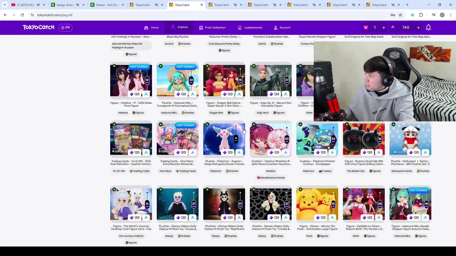Filter by the One Piece tag
Screen dimensions: 456x256
pos(165,171)
